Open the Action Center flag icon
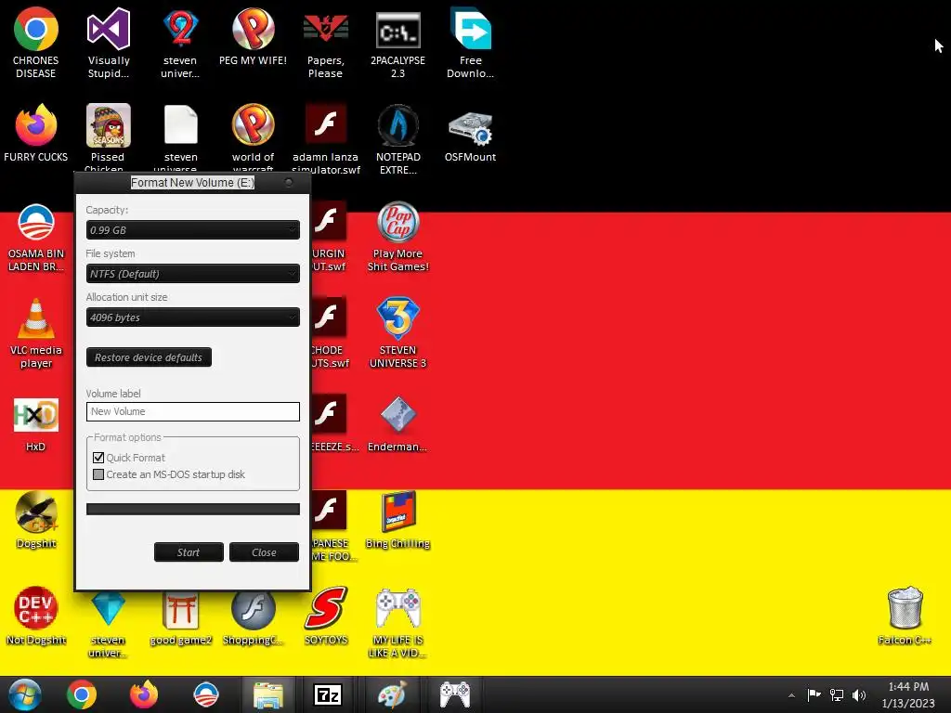Image resolution: width=951 pixels, height=713 pixels. point(814,694)
